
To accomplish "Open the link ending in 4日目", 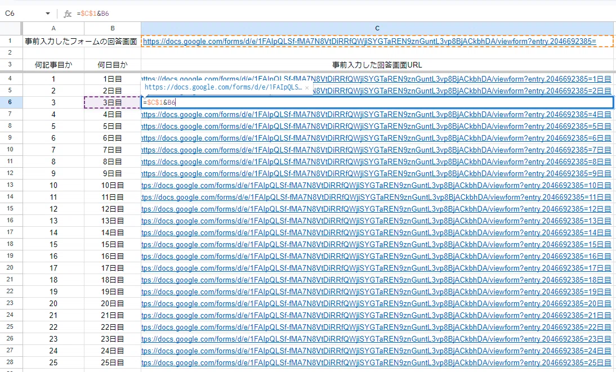I will point(376,115).
